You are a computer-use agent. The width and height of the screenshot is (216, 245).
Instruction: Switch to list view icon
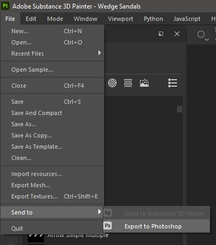173,83
